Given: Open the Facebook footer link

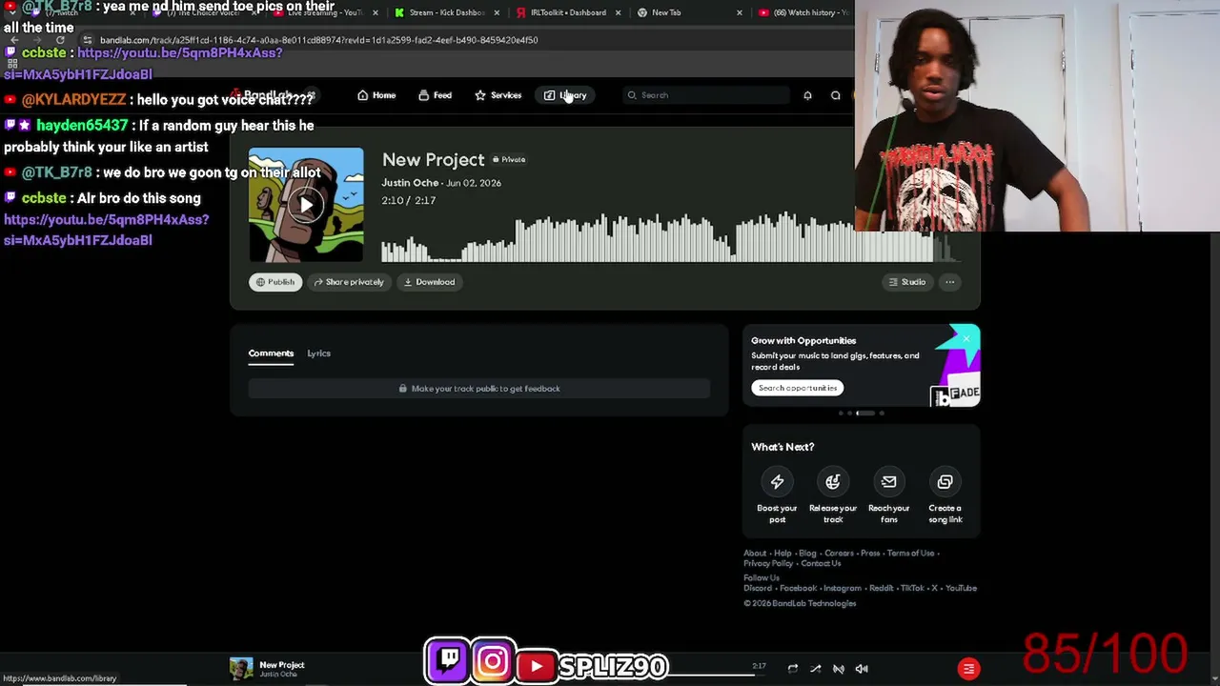Looking at the screenshot, I should point(798,589).
